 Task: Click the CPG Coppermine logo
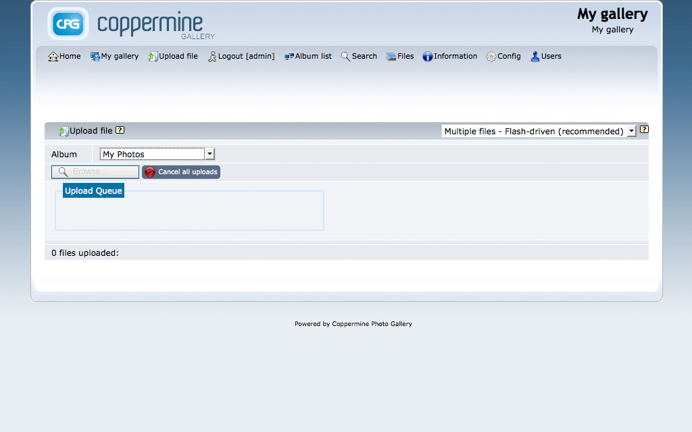point(68,24)
